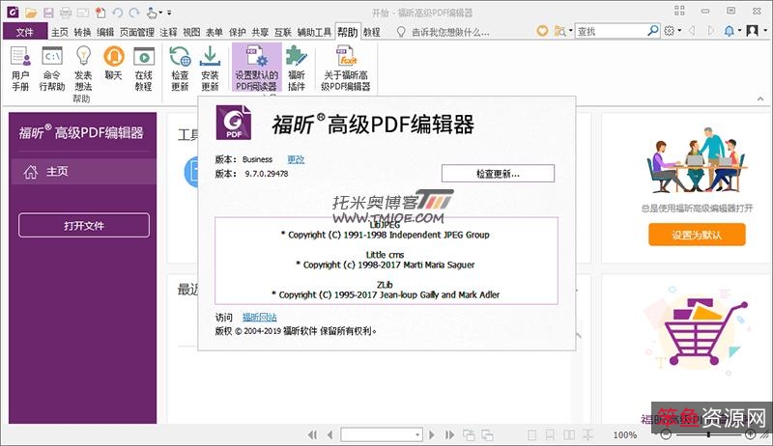The image size is (773, 446).
Task: Open Online Tutorials (在线教程)
Action: [x=143, y=68]
